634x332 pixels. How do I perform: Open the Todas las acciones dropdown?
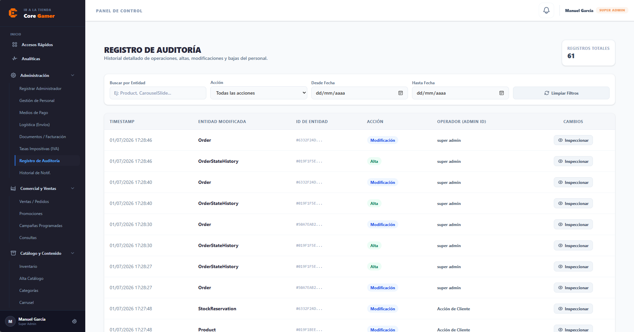tap(259, 93)
